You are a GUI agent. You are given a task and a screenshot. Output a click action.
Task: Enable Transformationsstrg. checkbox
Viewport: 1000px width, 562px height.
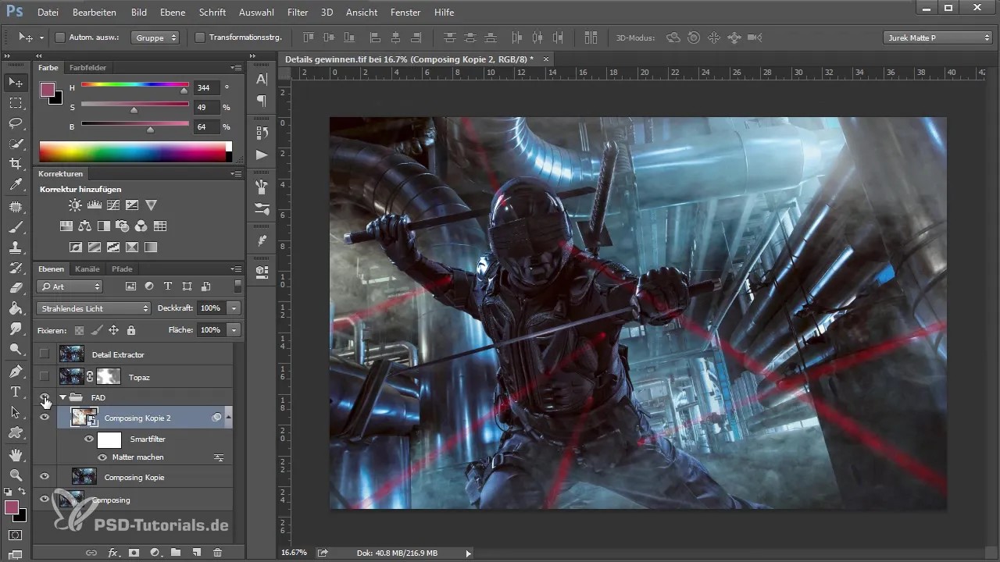[199, 37]
